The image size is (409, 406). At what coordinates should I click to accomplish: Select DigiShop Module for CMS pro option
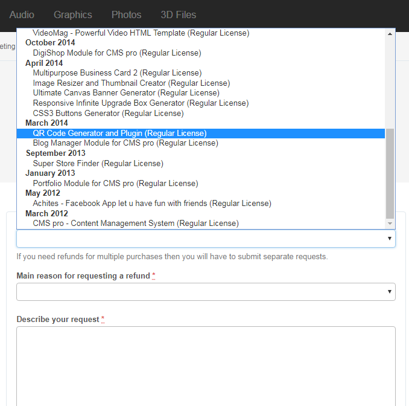click(201, 53)
